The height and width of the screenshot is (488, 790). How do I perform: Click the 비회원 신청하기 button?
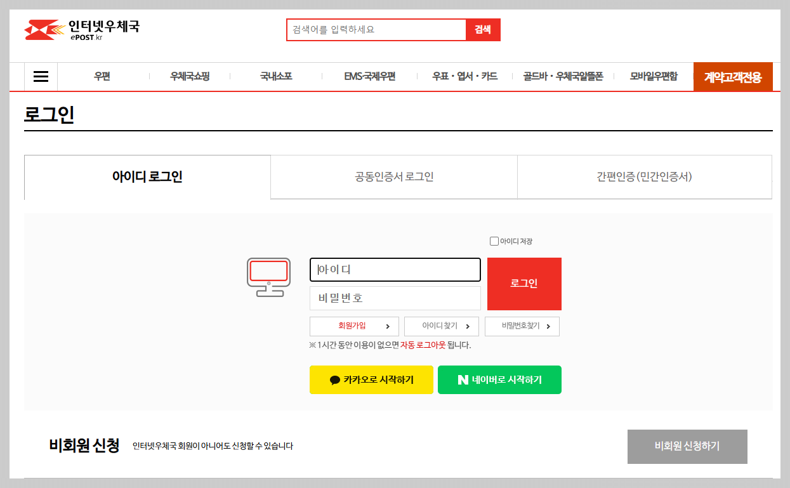(687, 446)
